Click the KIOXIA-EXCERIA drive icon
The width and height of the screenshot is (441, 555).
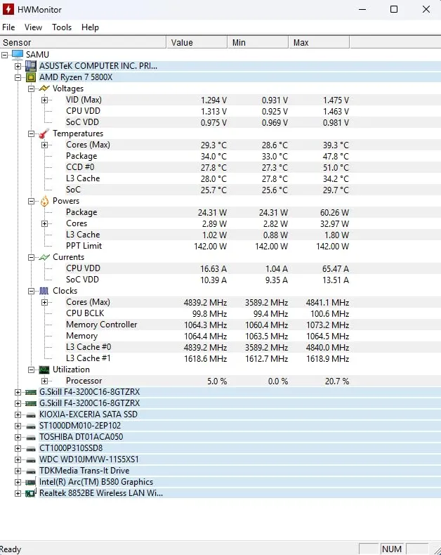[x=31, y=415]
